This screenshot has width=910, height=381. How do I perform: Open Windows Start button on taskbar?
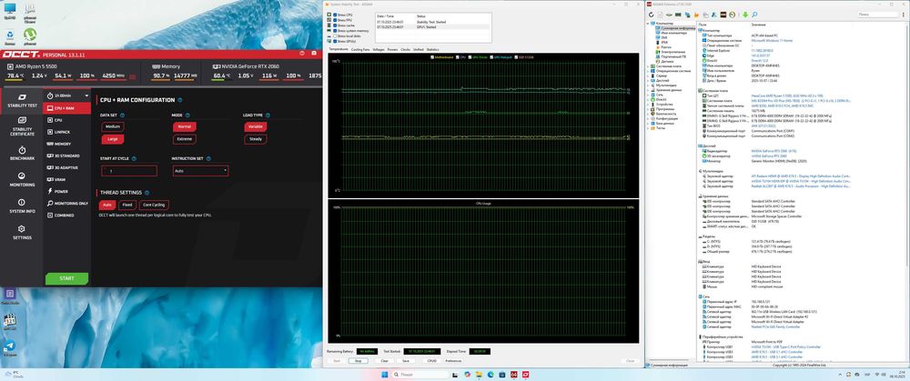pos(384,375)
